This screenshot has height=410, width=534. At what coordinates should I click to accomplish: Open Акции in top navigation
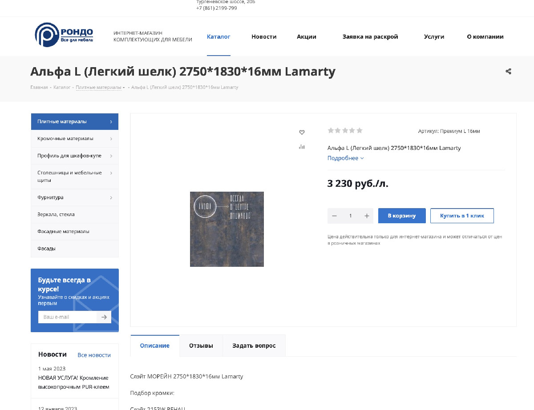pyautogui.click(x=307, y=37)
